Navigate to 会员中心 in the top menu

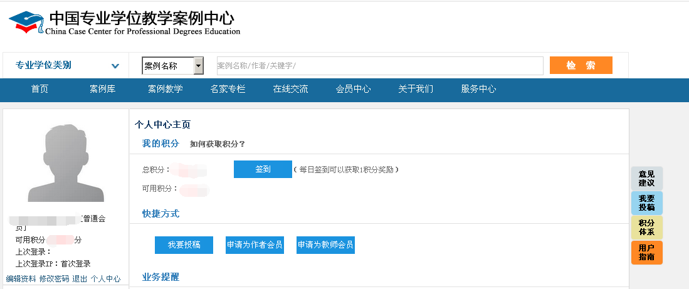pyautogui.click(x=353, y=89)
